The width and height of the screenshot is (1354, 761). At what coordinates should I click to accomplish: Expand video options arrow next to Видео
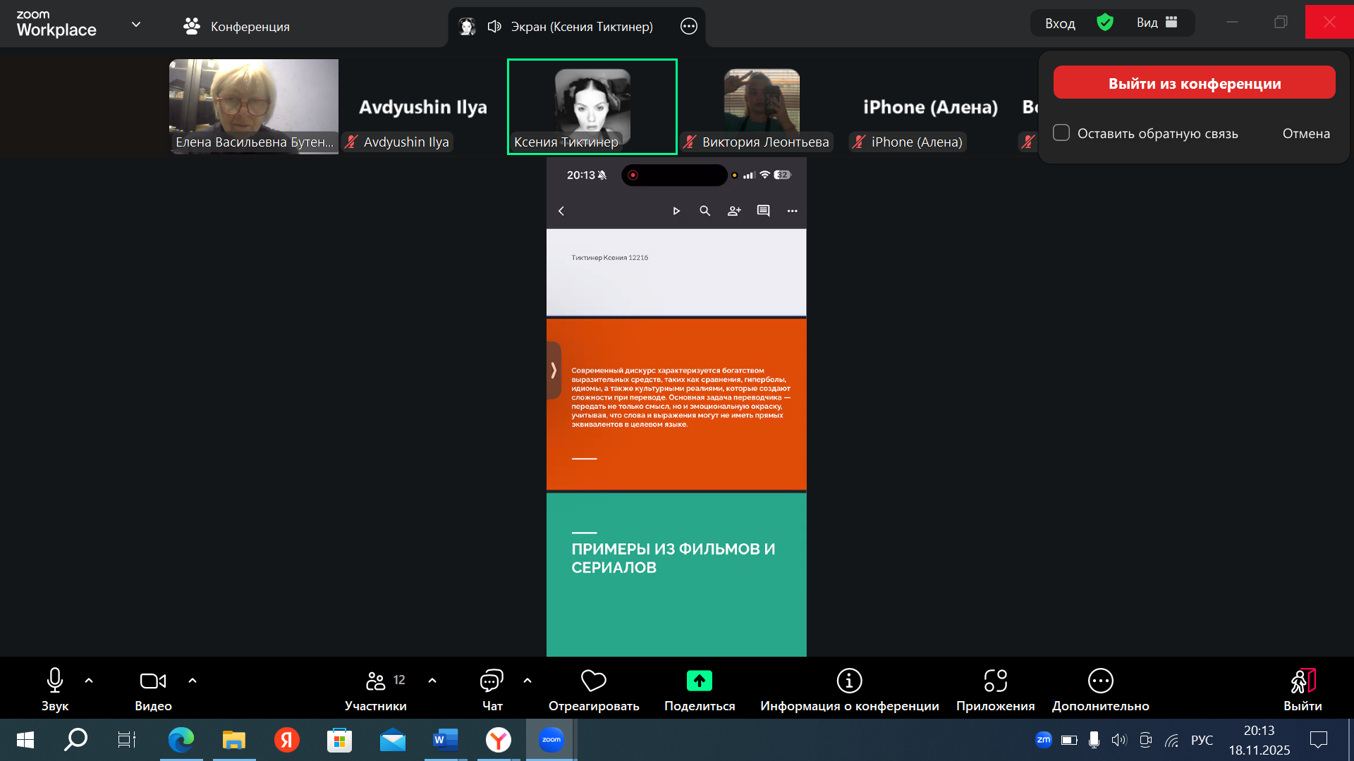pyautogui.click(x=193, y=681)
